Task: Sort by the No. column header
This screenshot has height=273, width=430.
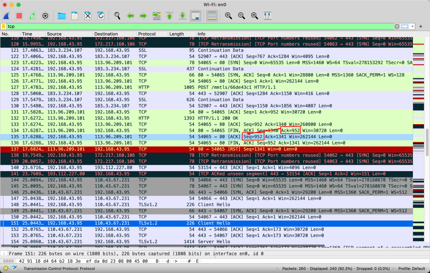Action: coord(10,34)
